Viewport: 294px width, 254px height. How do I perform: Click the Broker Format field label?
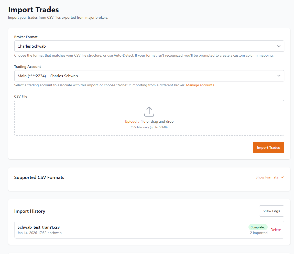point(26,37)
